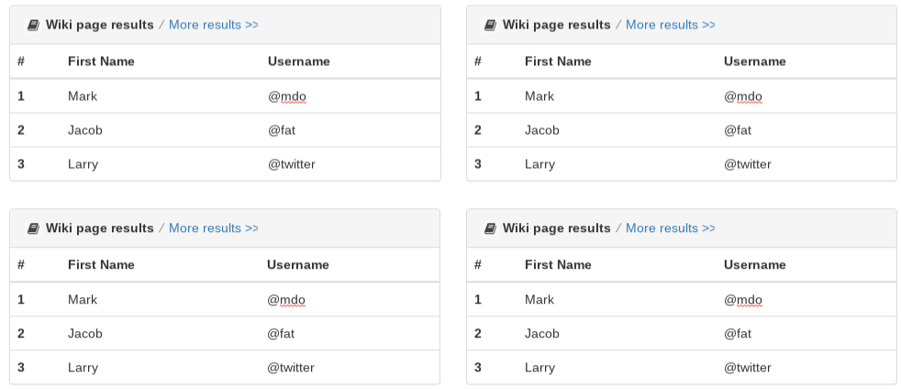Follow More results link in bottom-left panel
Image resolution: width=901 pixels, height=389 pixels.
213,228
